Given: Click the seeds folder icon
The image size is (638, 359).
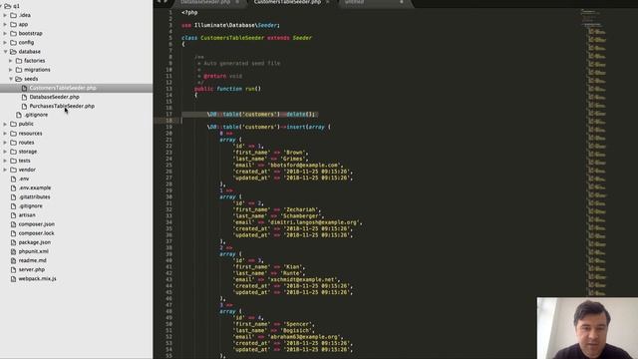Looking at the screenshot, I should click(19, 79).
